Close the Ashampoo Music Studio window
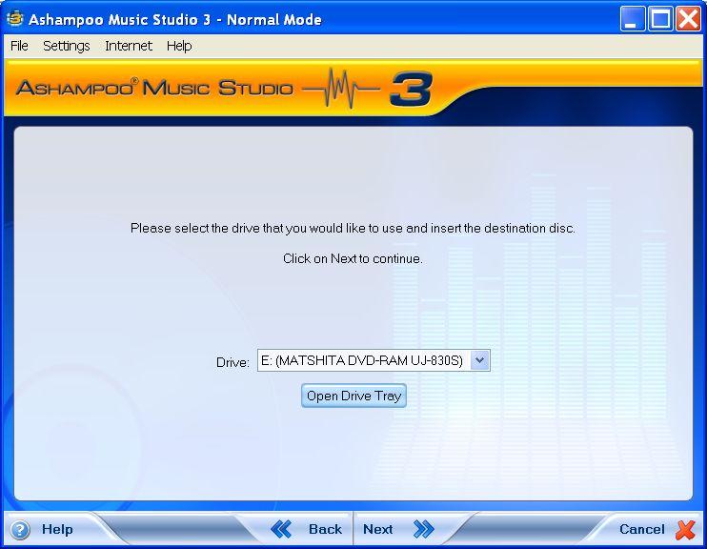Image resolution: width=707 pixels, height=549 pixels. click(x=687, y=19)
